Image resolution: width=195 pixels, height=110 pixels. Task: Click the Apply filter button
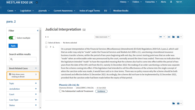[13, 46]
